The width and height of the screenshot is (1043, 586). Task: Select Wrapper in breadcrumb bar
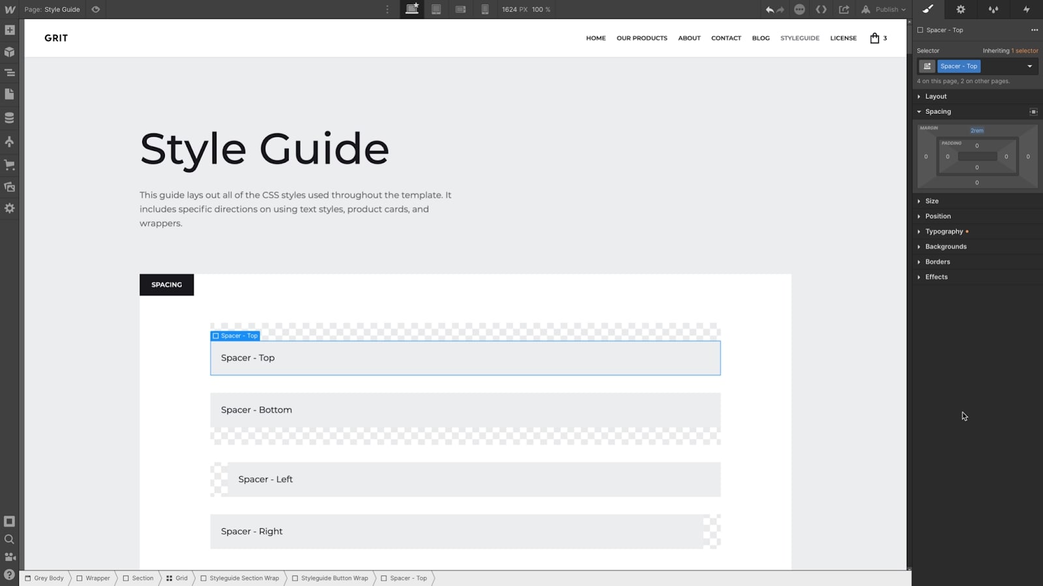(93, 578)
